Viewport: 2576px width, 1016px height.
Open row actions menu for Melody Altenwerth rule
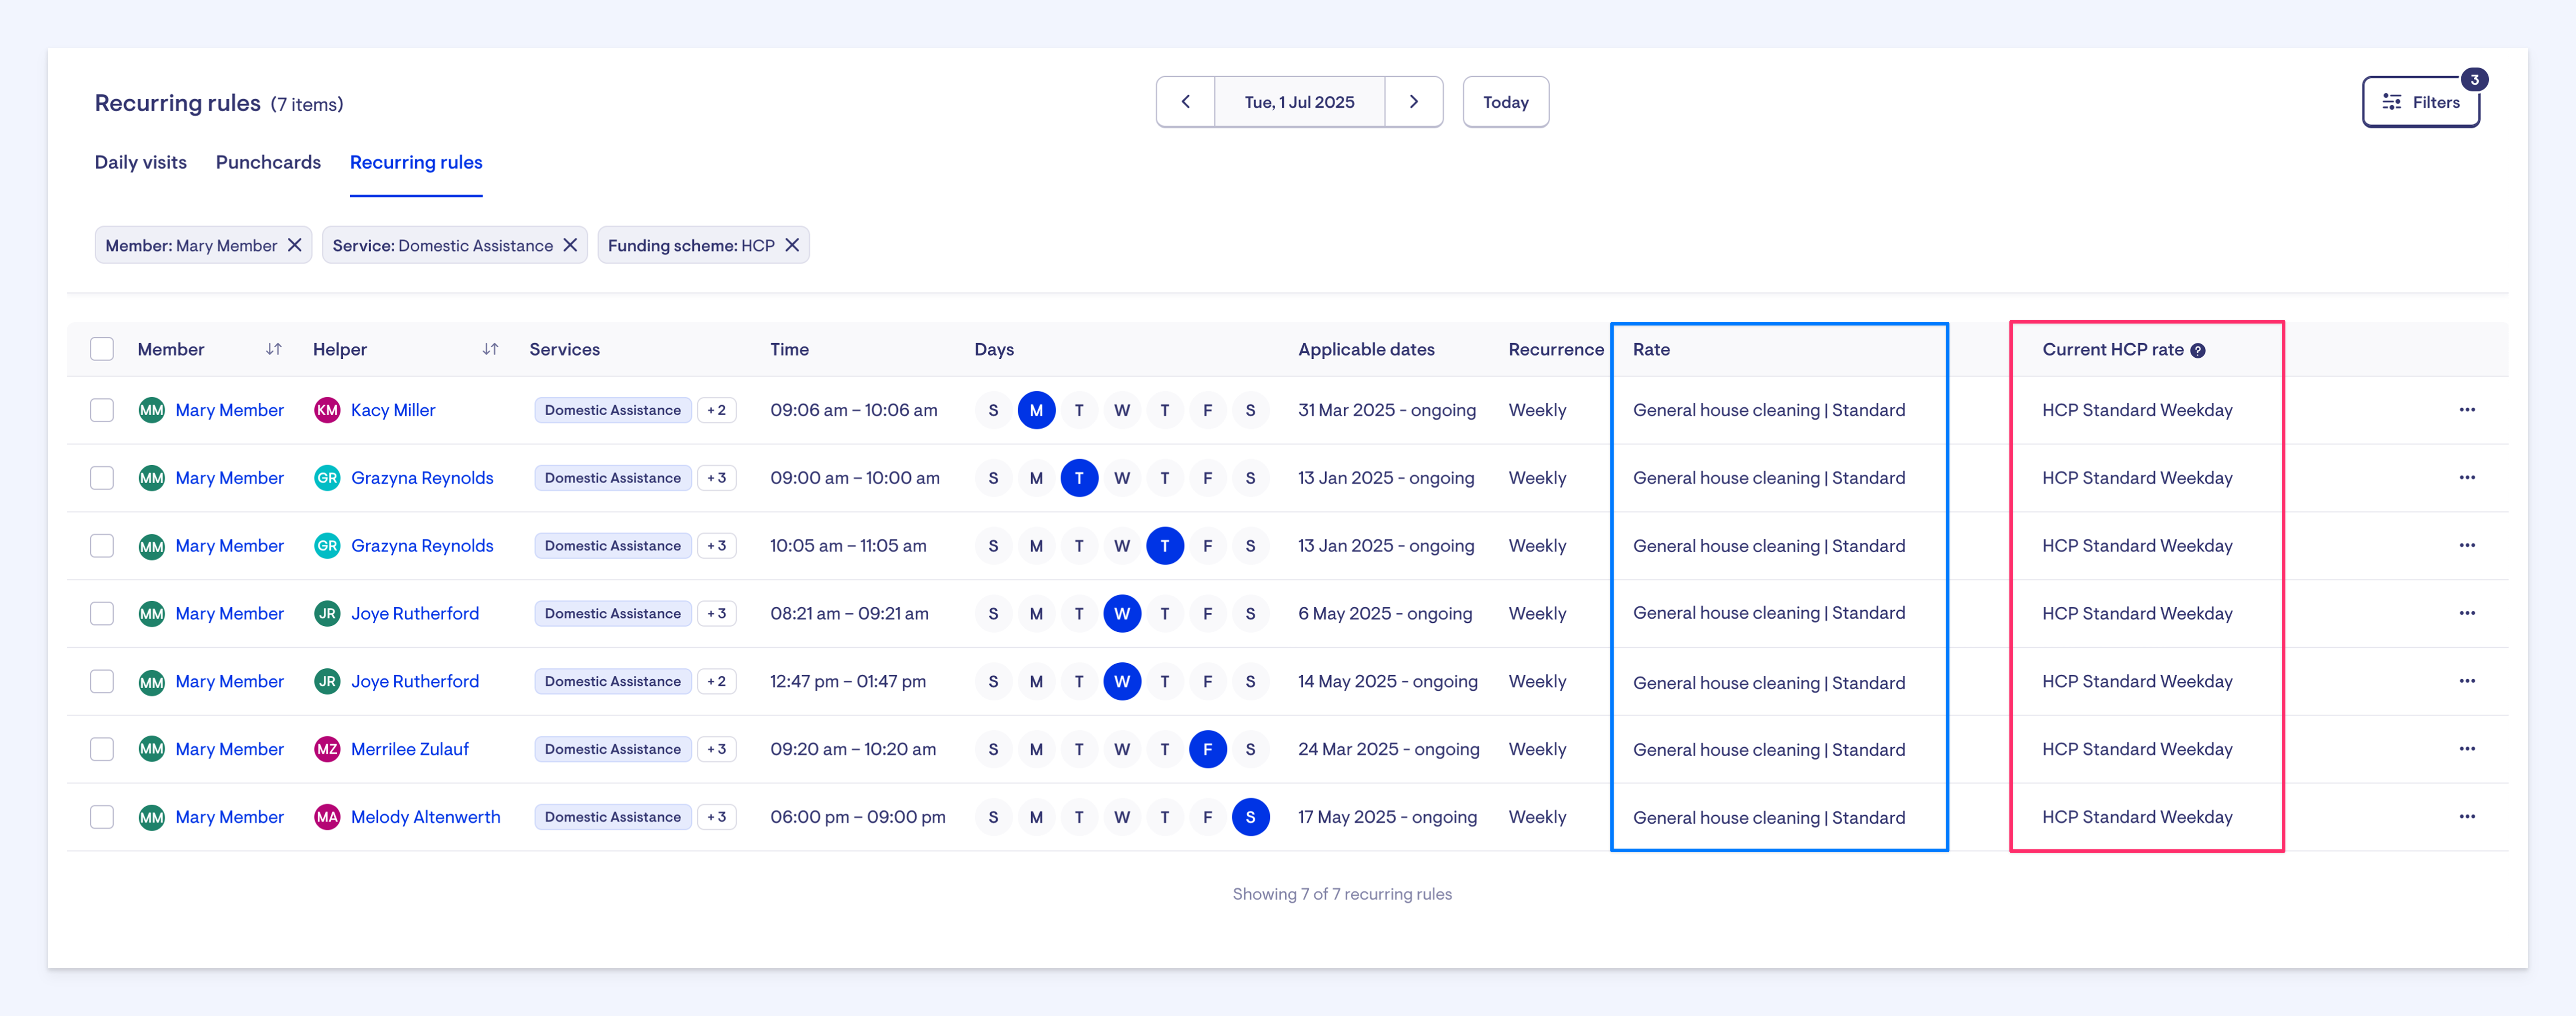click(2467, 817)
